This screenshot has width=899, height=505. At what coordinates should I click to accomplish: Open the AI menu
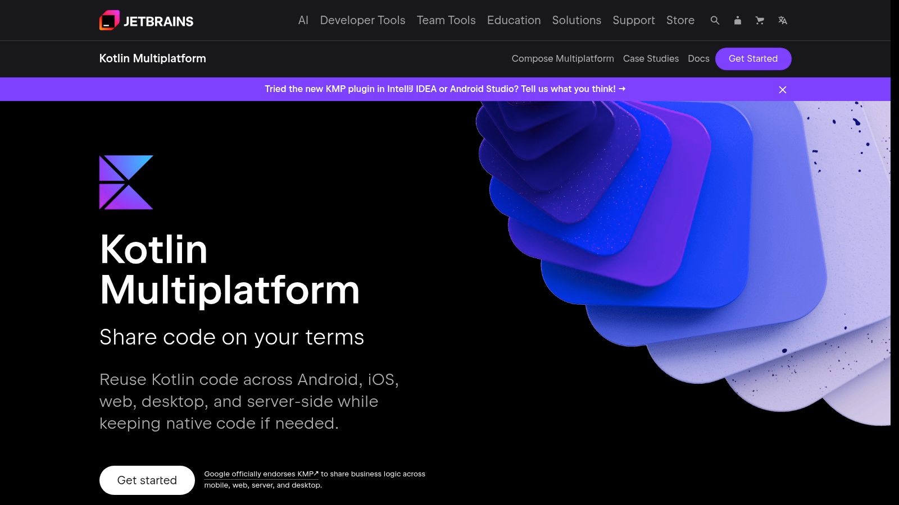[303, 20]
